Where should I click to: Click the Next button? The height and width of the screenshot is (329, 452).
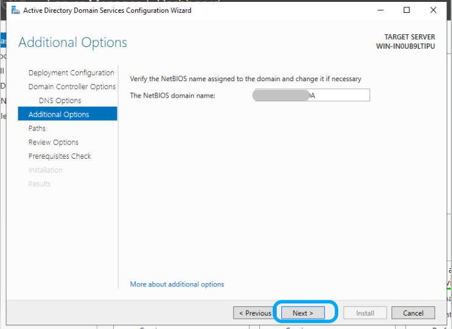click(303, 313)
